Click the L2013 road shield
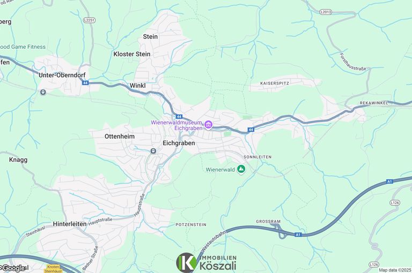Image resolution: width=412 pixels, height=273 pixels. point(326,12)
